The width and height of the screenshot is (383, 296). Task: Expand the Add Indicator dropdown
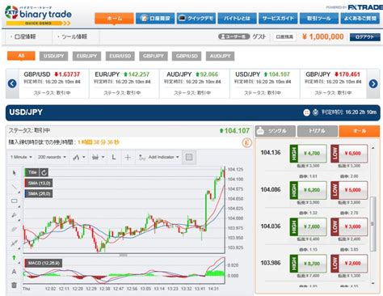[164, 157]
